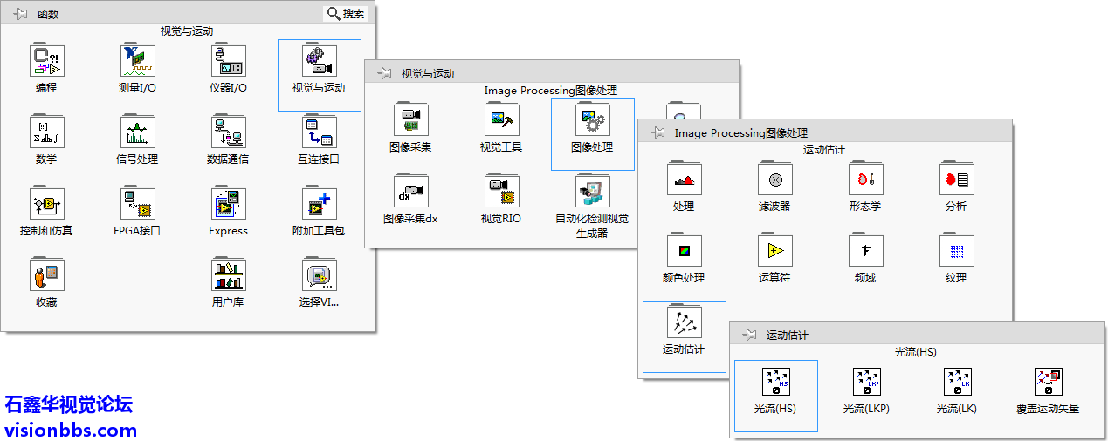Open the 编程 programming palette

click(x=46, y=62)
